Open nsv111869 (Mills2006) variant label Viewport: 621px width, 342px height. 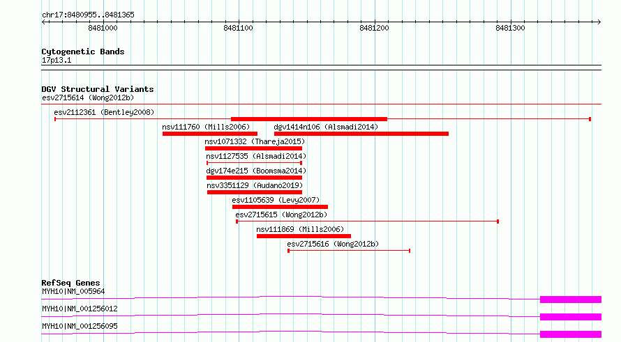point(300,229)
